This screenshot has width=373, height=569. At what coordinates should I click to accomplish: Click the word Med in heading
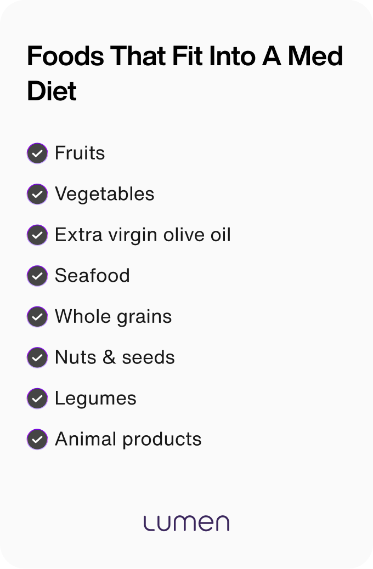[x=315, y=56]
